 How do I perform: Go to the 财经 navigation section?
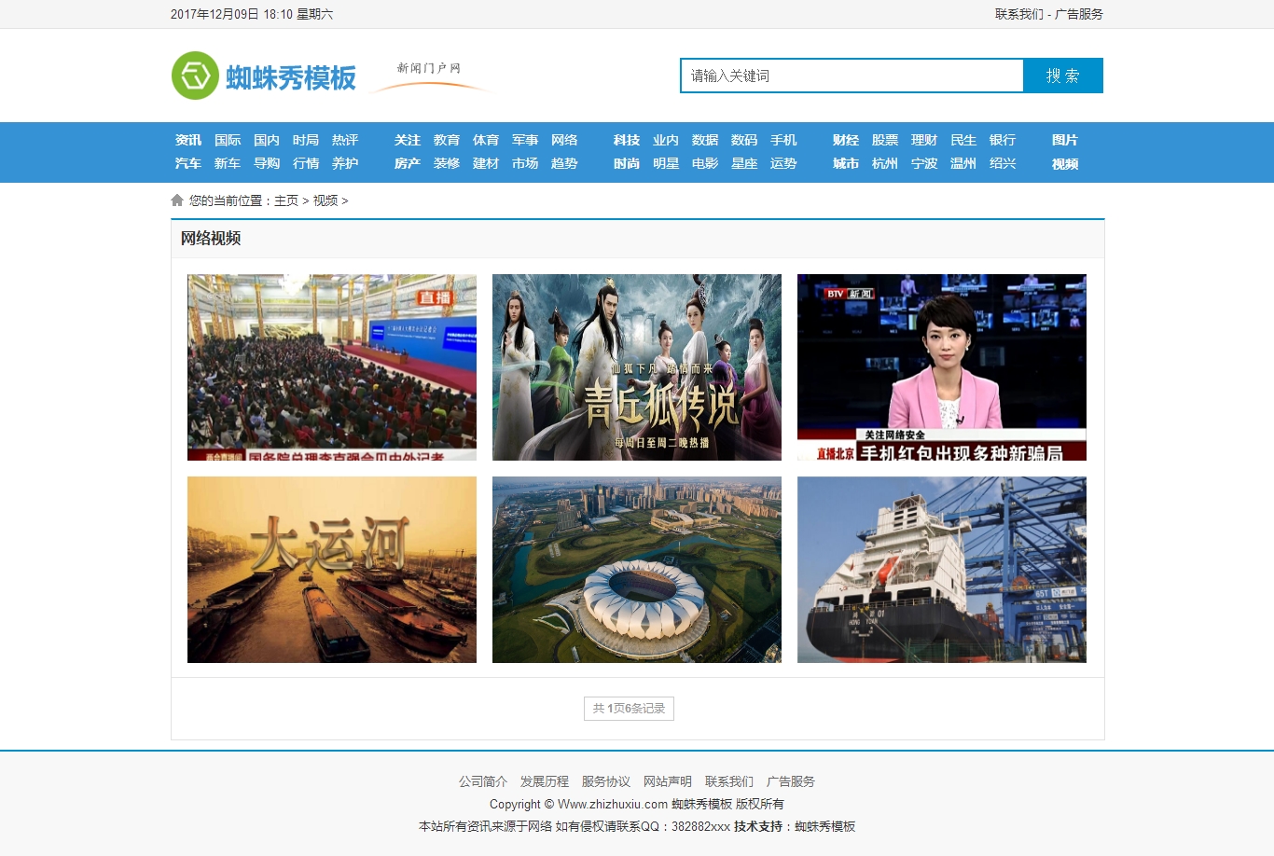845,140
